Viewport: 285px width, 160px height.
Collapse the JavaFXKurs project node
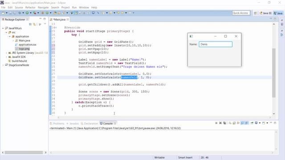point(3,28)
